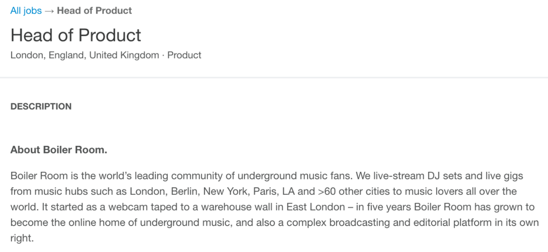Click the bold Head of Product breadcrumb
This screenshot has width=548, height=252.
pos(94,11)
